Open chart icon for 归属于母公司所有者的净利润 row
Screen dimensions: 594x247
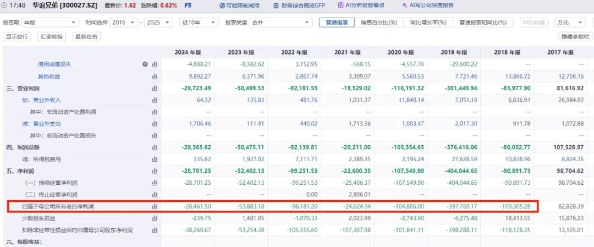pyautogui.click(x=154, y=207)
